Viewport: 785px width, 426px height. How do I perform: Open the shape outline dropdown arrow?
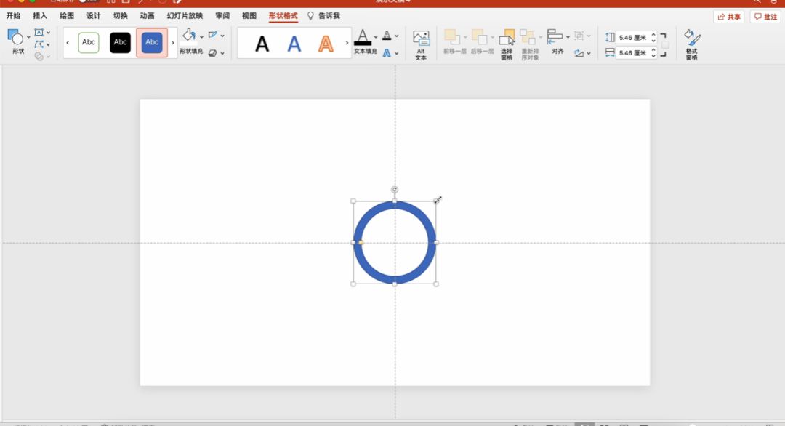tap(222, 36)
